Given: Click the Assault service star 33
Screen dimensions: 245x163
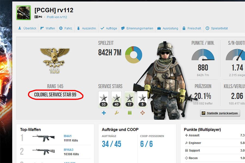Looking at the screenshot, I should [x=103, y=100].
